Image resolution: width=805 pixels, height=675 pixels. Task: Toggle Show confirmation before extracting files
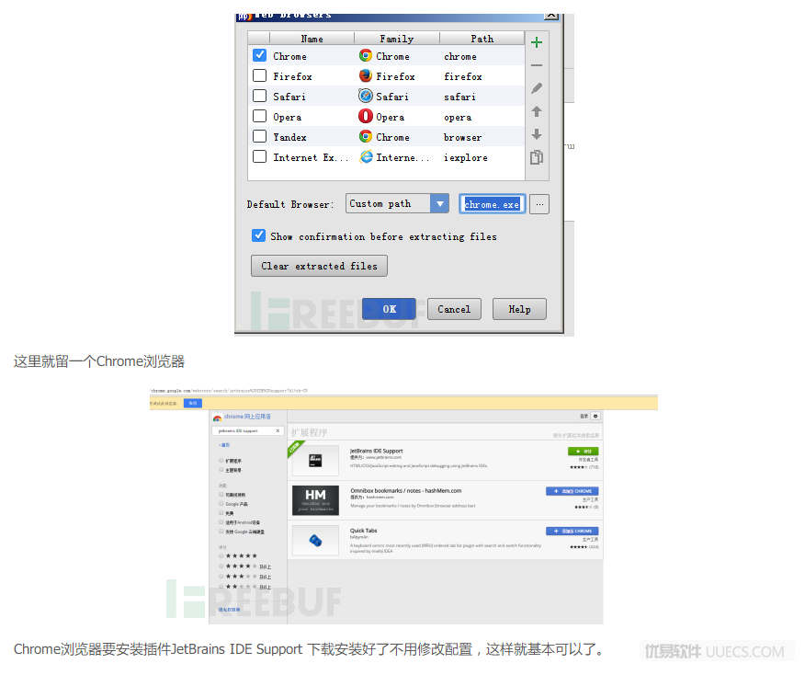coord(259,235)
